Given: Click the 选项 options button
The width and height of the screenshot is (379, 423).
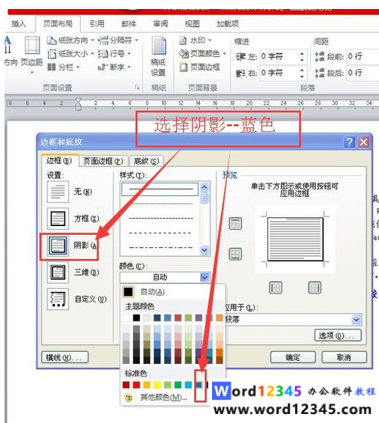Looking at the screenshot, I should 338,335.
